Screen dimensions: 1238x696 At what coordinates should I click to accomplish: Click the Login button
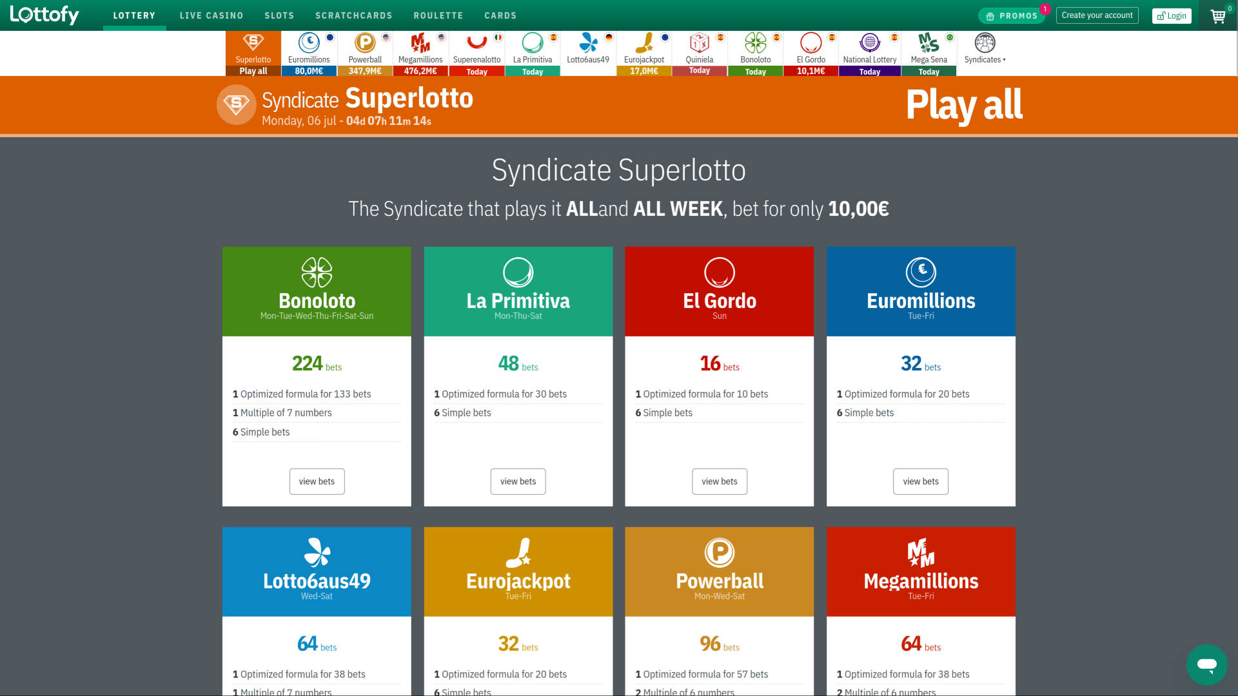pos(1172,15)
